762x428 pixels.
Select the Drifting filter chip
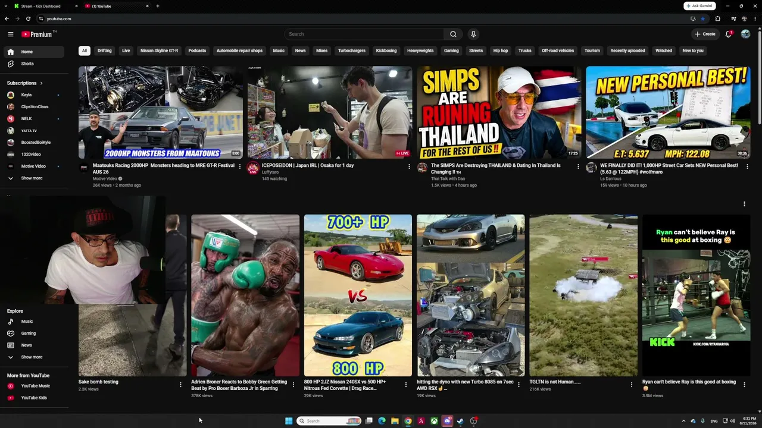click(x=105, y=51)
